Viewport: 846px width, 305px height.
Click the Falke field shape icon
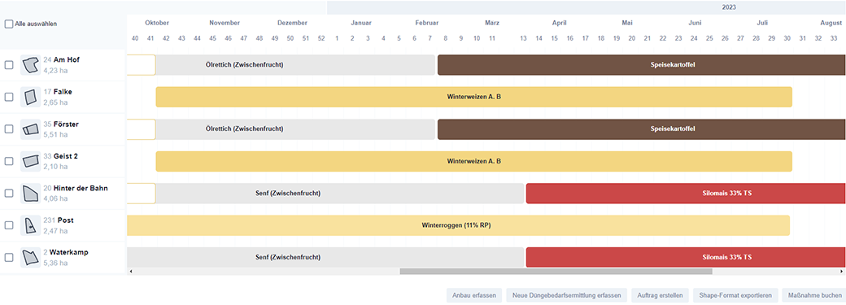click(30, 97)
